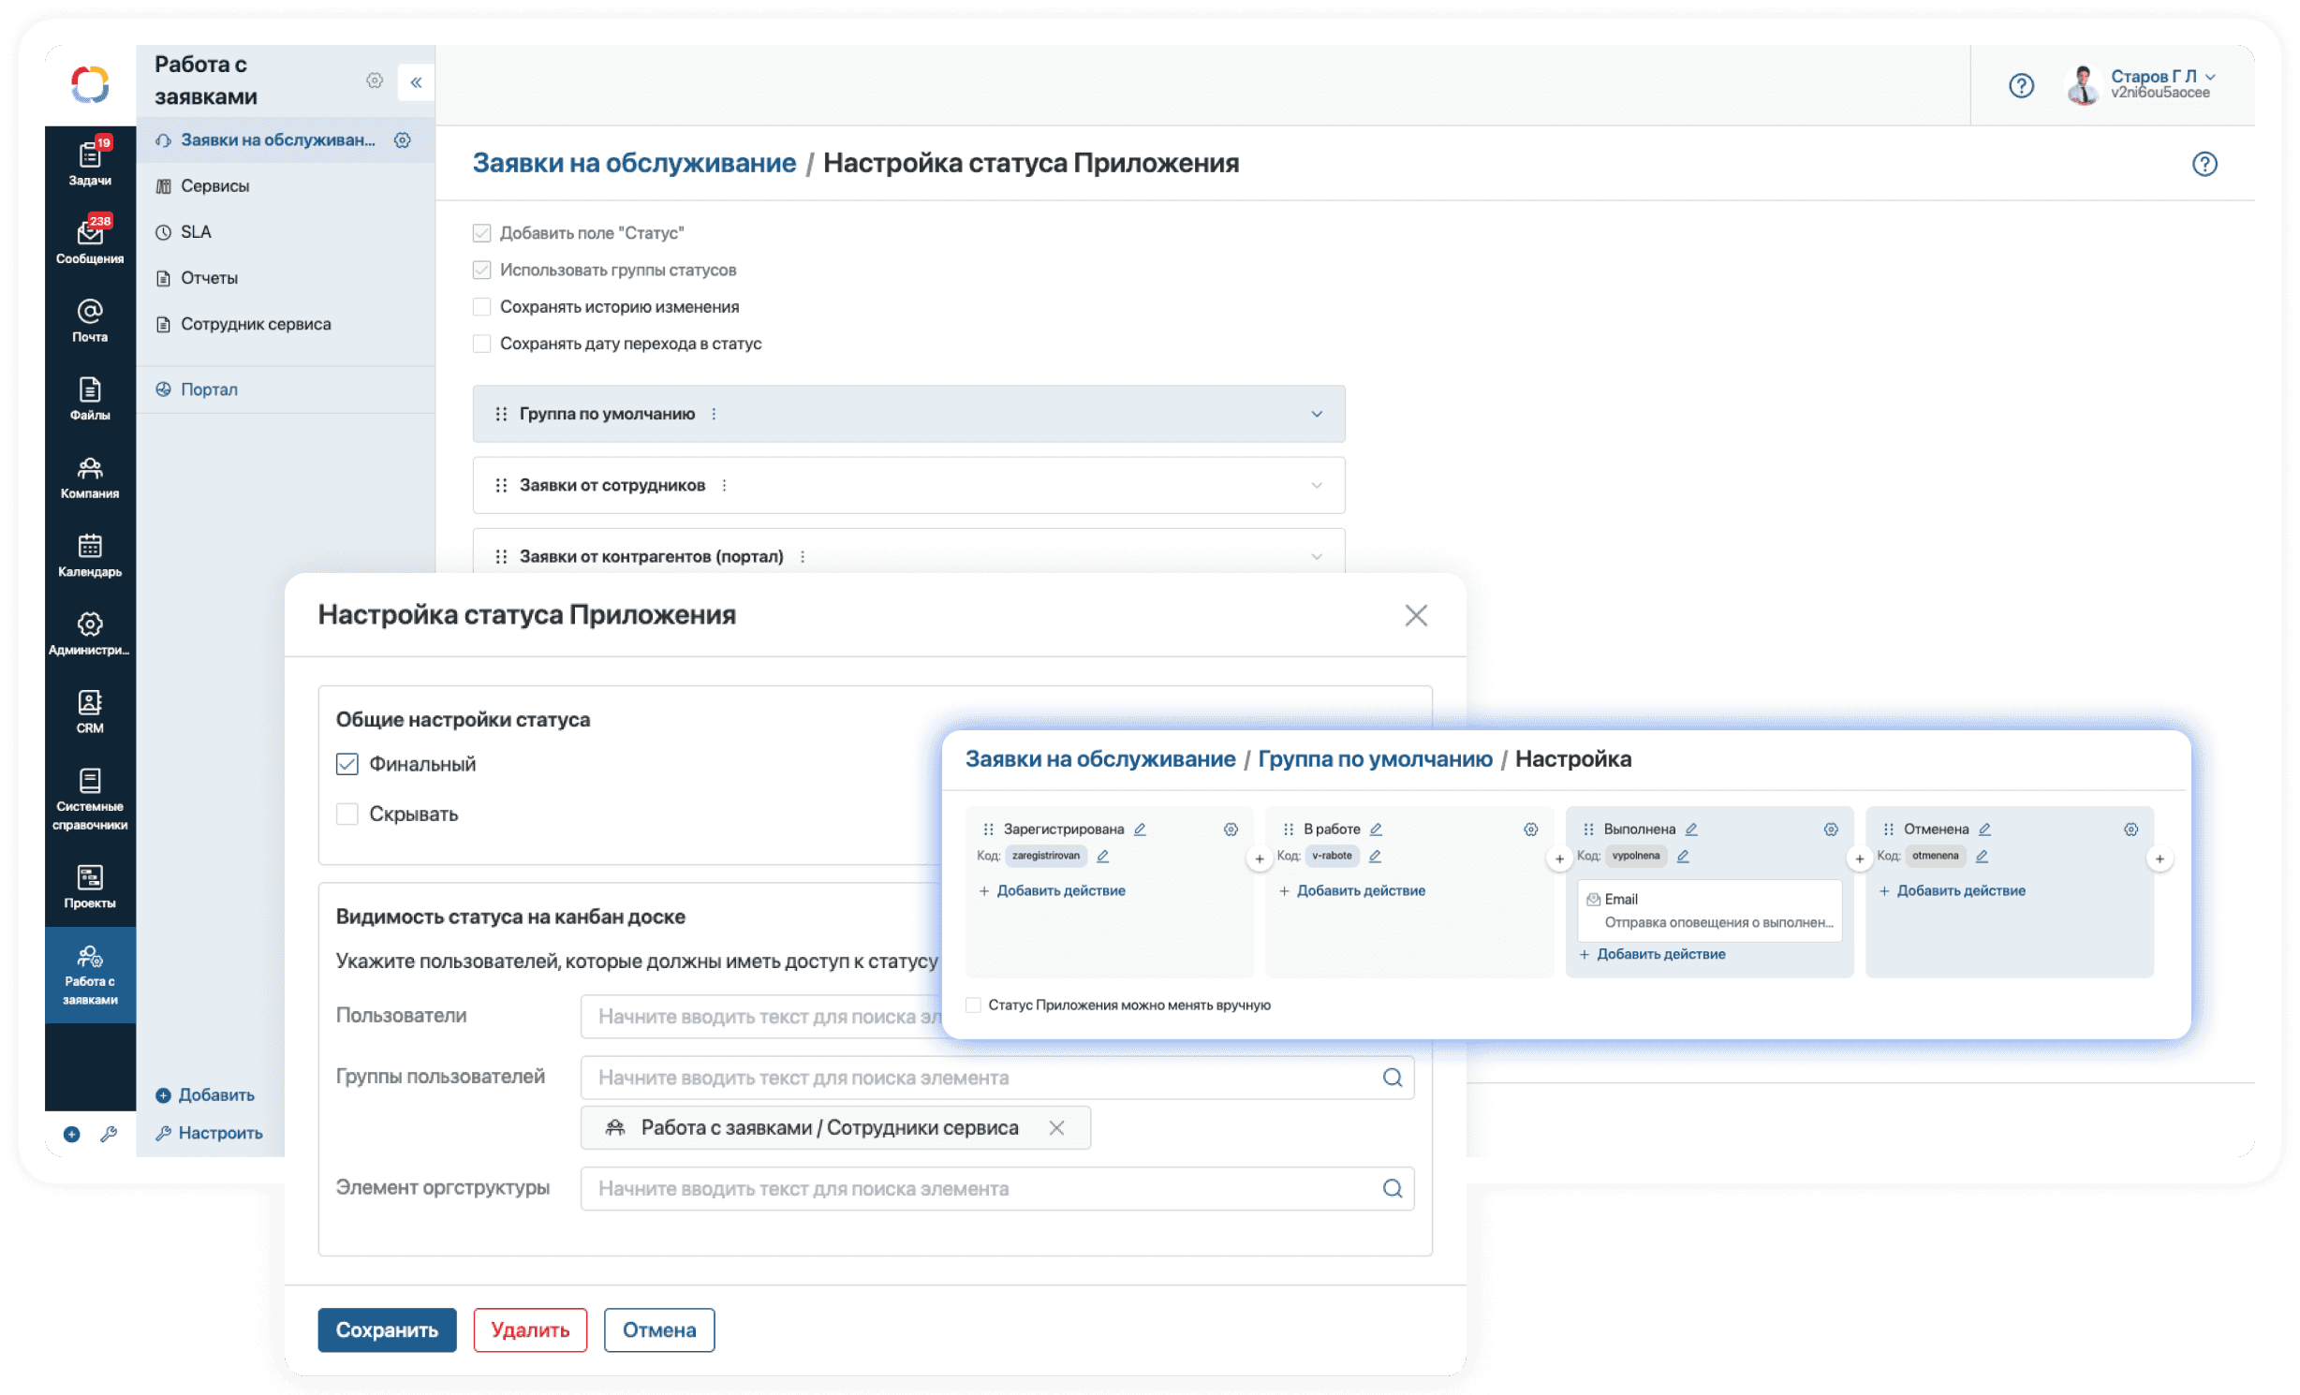2300x1395 pixels.
Task: Click the ELMA logo icon
Action: pos(90,84)
